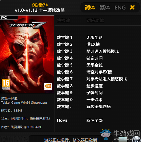Close the trainer with the yellow X
Screen dimensions: 141x142
click(x=132, y=7)
